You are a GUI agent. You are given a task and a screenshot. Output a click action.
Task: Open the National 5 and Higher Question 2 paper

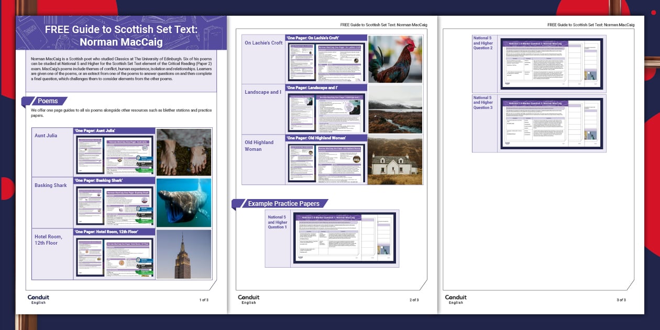552,63
